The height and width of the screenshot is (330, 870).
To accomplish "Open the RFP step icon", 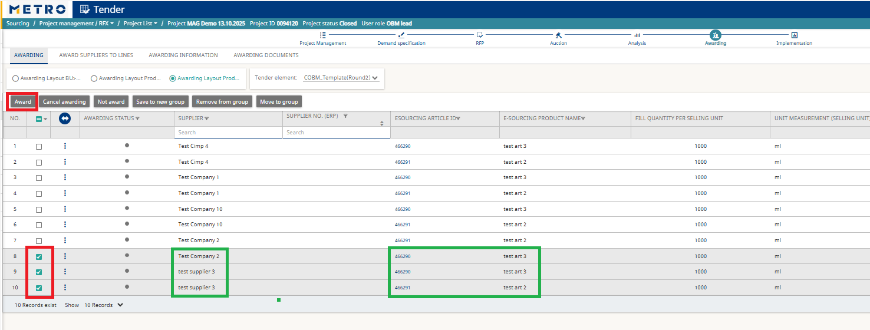I will click(x=480, y=35).
